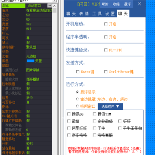The height and width of the screenshot is (155, 155).
Task: Click the 最大化按钮 property row
Action: 27,88
